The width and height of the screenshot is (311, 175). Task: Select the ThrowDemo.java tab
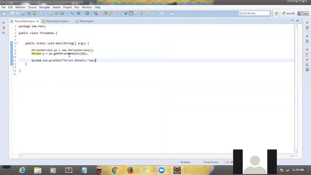24,21
